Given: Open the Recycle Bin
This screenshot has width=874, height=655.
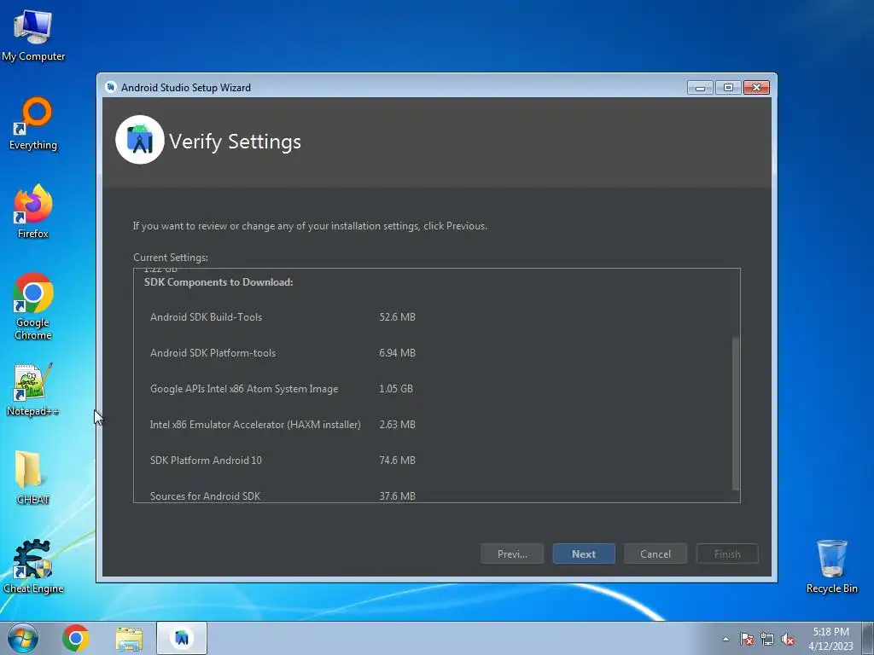Looking at the screenshot, I should [831, 566].
